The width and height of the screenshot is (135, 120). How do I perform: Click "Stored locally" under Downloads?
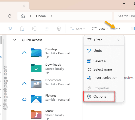[55, 69]
